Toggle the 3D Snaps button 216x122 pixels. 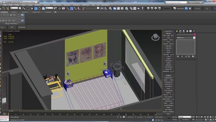68,8
